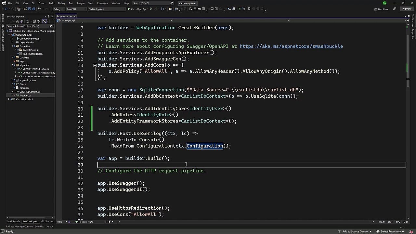Click the editor vertical scrollbar
This screenshot has width=416, height=234.
(408, 122)
